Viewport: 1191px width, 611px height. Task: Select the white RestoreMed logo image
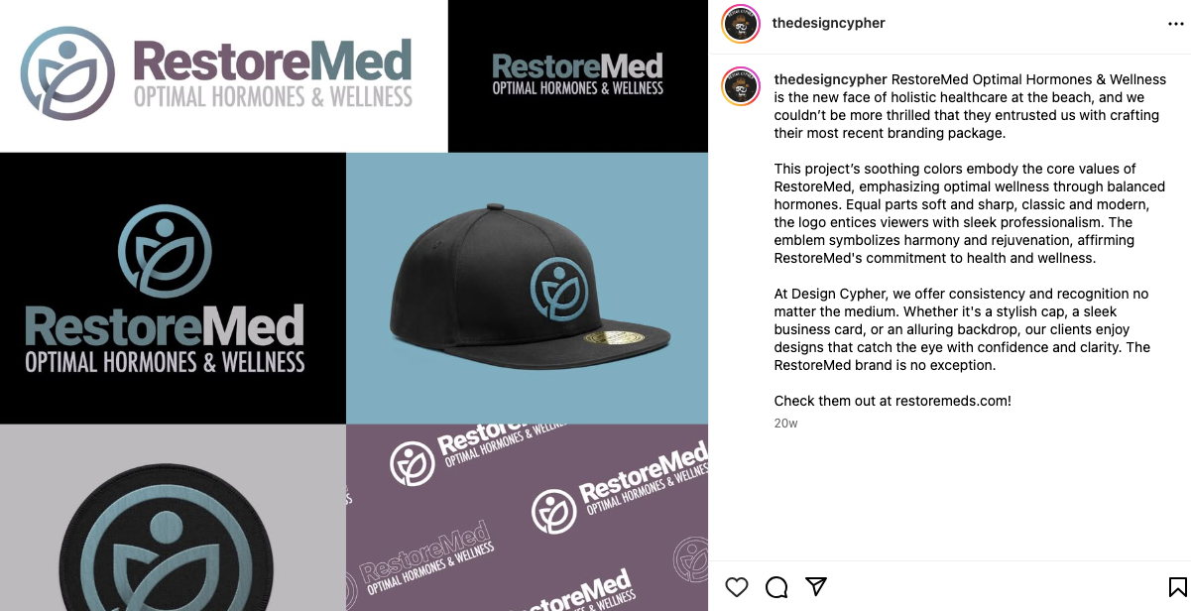pyautogui.click(x=223, y=75)
